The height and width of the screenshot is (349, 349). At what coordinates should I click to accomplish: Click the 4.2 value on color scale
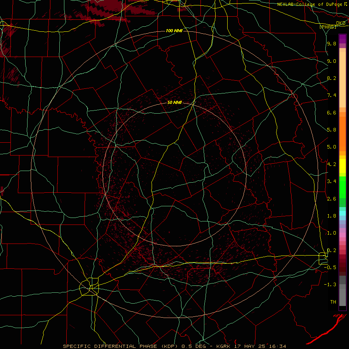[332, 164]
